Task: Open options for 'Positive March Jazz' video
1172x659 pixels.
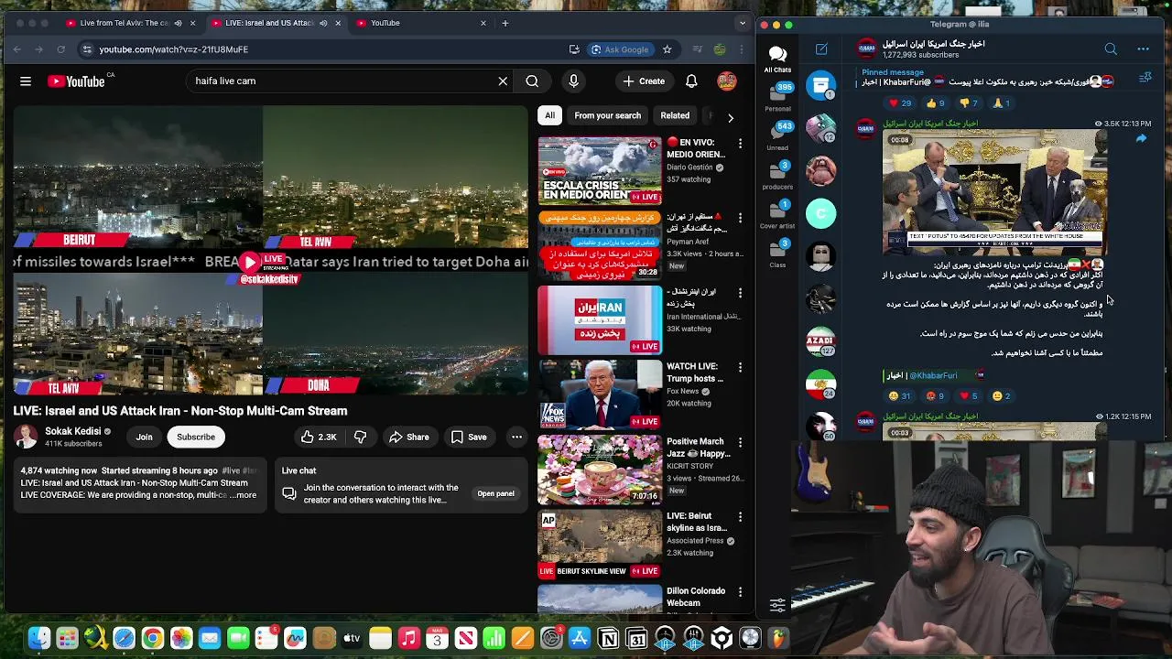Action: (x=740, y=443)
